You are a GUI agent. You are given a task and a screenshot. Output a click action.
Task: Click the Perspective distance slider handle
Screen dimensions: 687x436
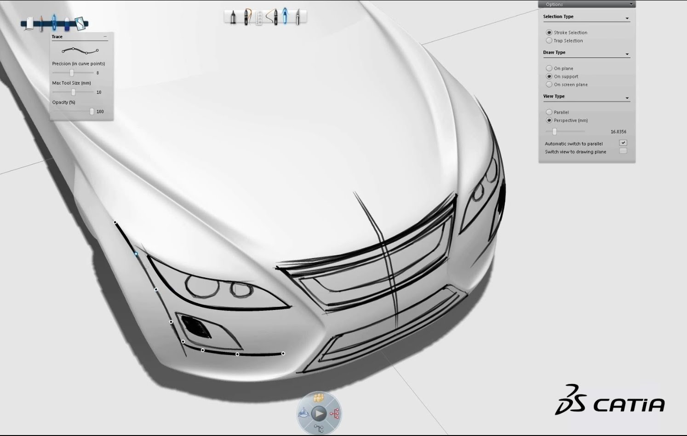[x=554, y=132]
